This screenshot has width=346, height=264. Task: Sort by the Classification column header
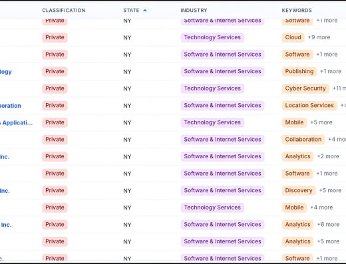click(x=64, y=10)
